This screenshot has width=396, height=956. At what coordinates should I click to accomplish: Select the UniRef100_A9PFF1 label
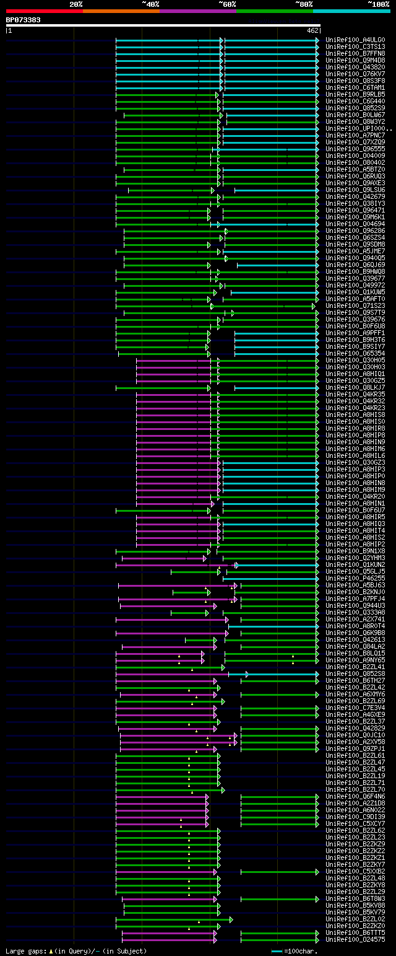[355, 333]
